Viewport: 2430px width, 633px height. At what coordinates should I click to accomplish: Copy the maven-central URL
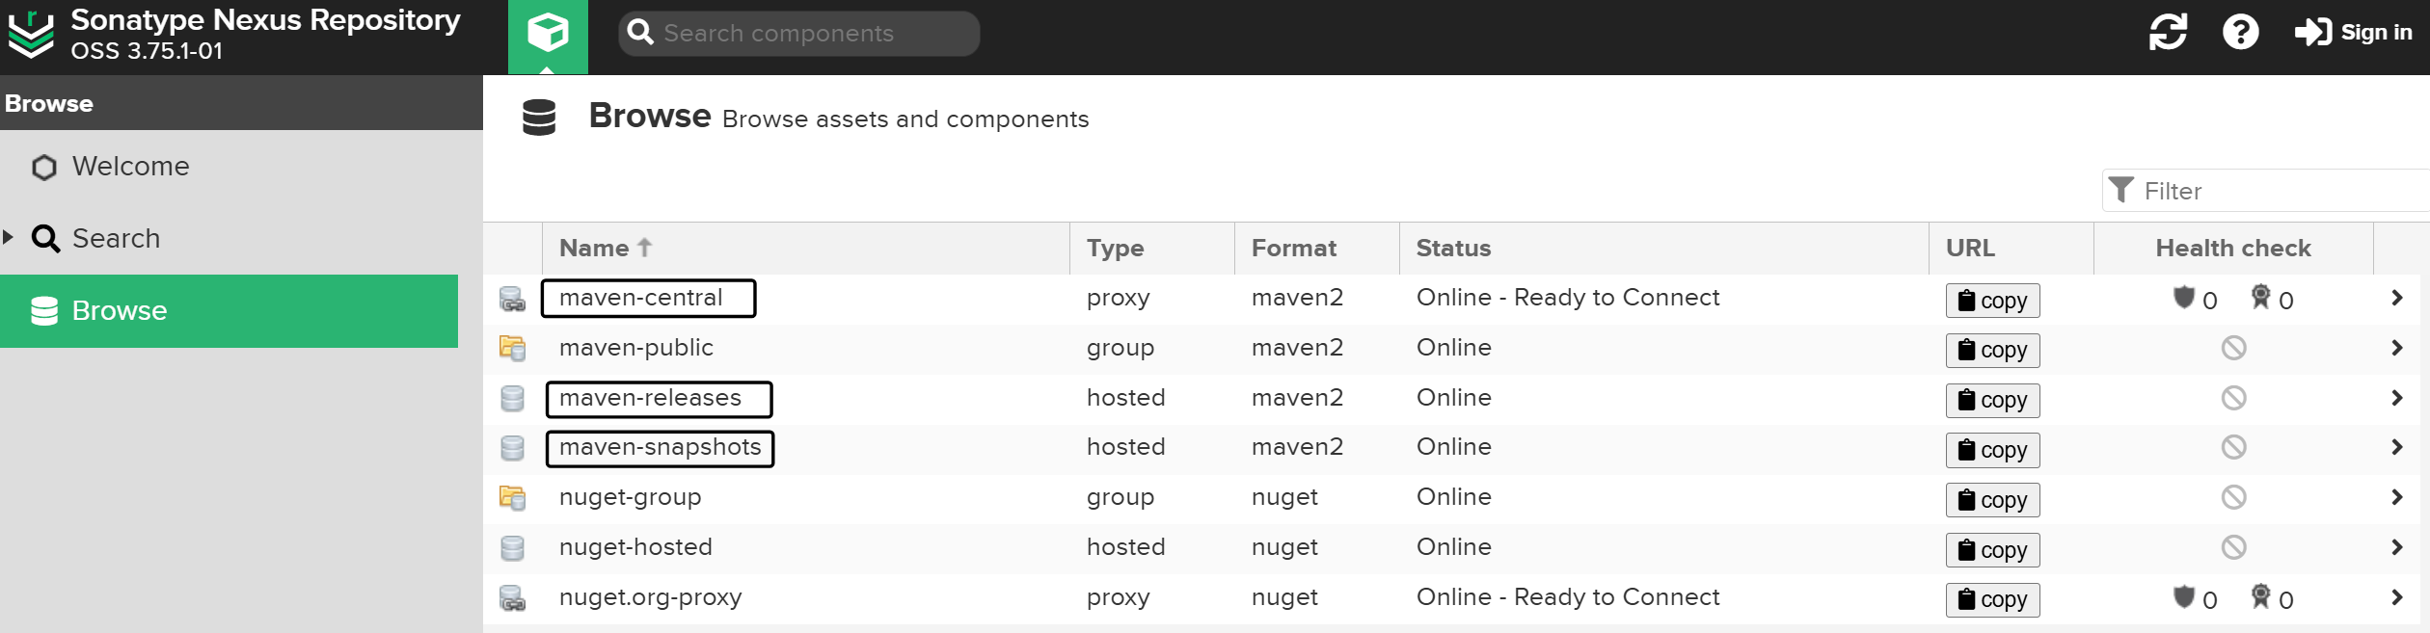pyautogui.click(x=1992, y=301)
